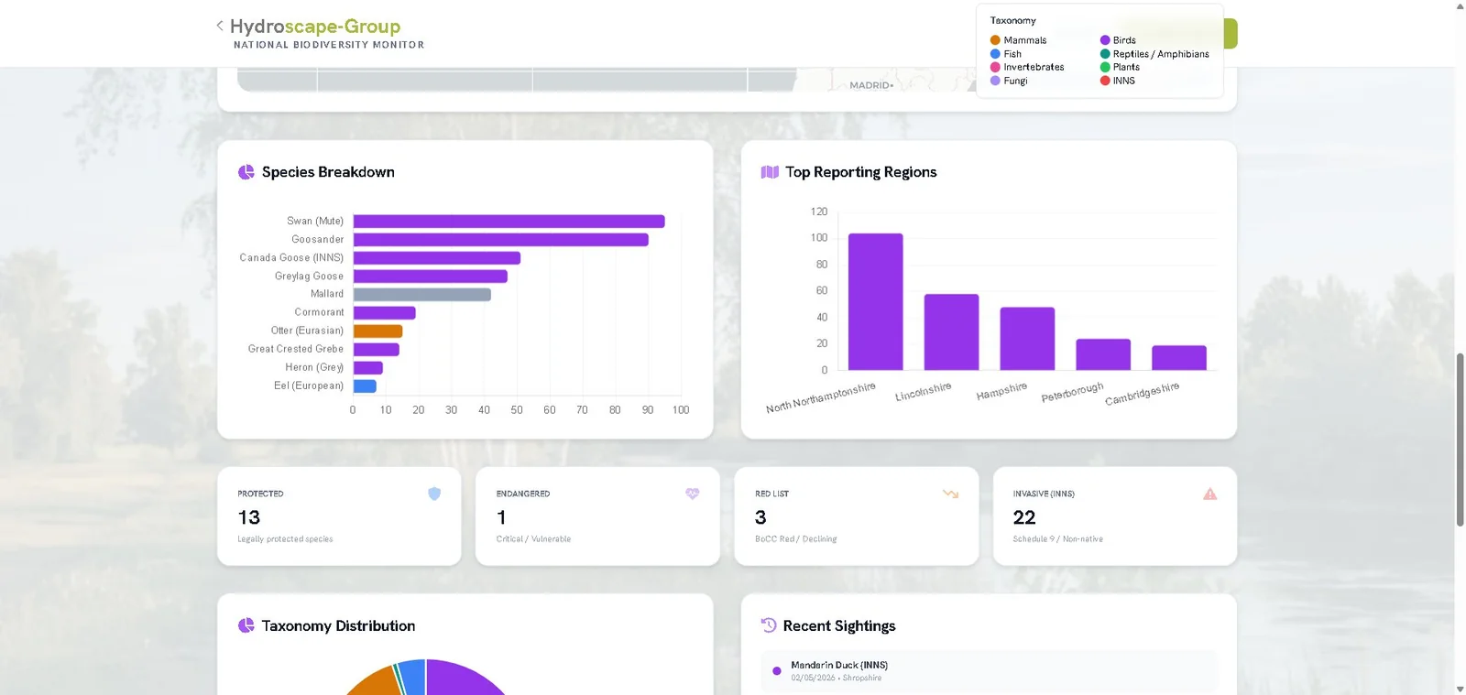Click the Top Reporting Regions map icon
Image resolution: width=1466 pixels, height=695 pixels.
pos(770,172)
